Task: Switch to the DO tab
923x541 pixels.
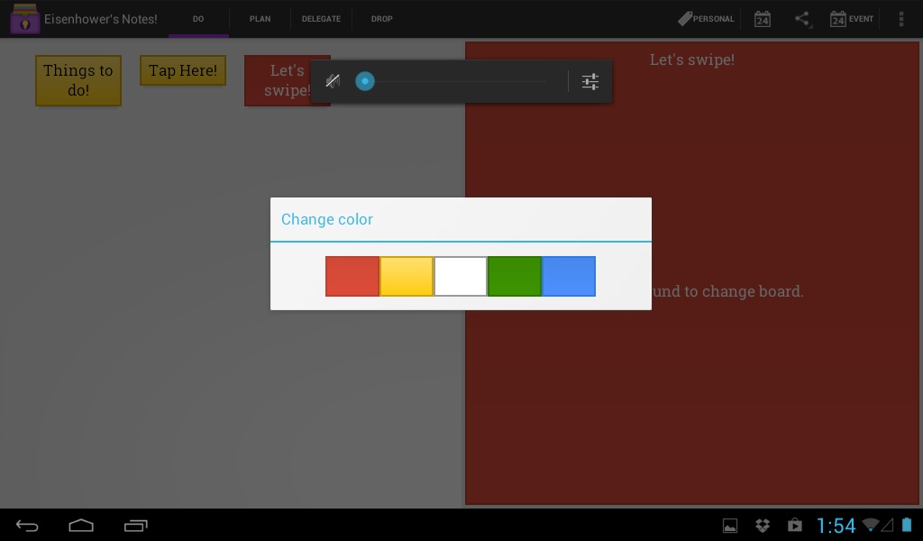Action: pyautogui.click(x=198, y=19)
